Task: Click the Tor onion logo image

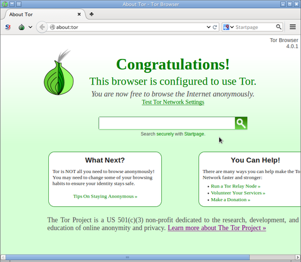Action: point(59,72)
